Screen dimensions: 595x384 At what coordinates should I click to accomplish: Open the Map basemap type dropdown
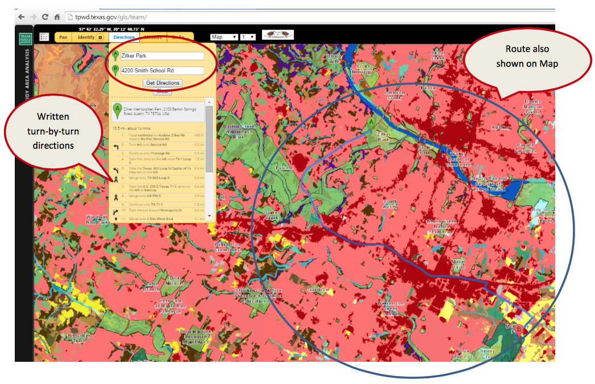click(x=224, y=37)
